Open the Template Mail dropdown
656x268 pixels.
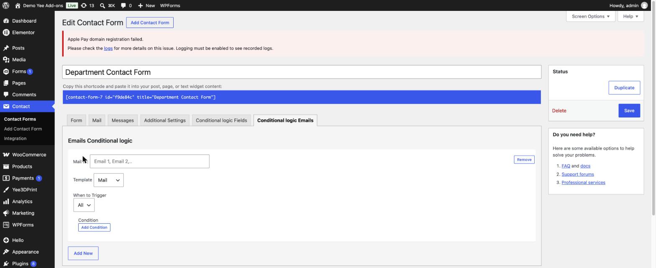pyautogui.click(x=108, y=180)
